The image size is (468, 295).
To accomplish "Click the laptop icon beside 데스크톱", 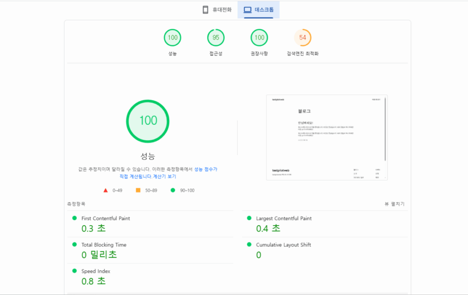I will (x=247, y=10).
